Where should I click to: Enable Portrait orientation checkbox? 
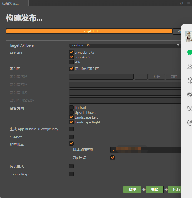click(71, 107)
